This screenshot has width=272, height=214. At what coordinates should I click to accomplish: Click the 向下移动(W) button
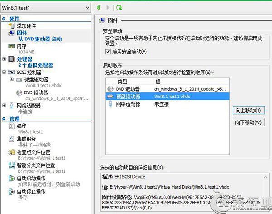tap(248, 122)
